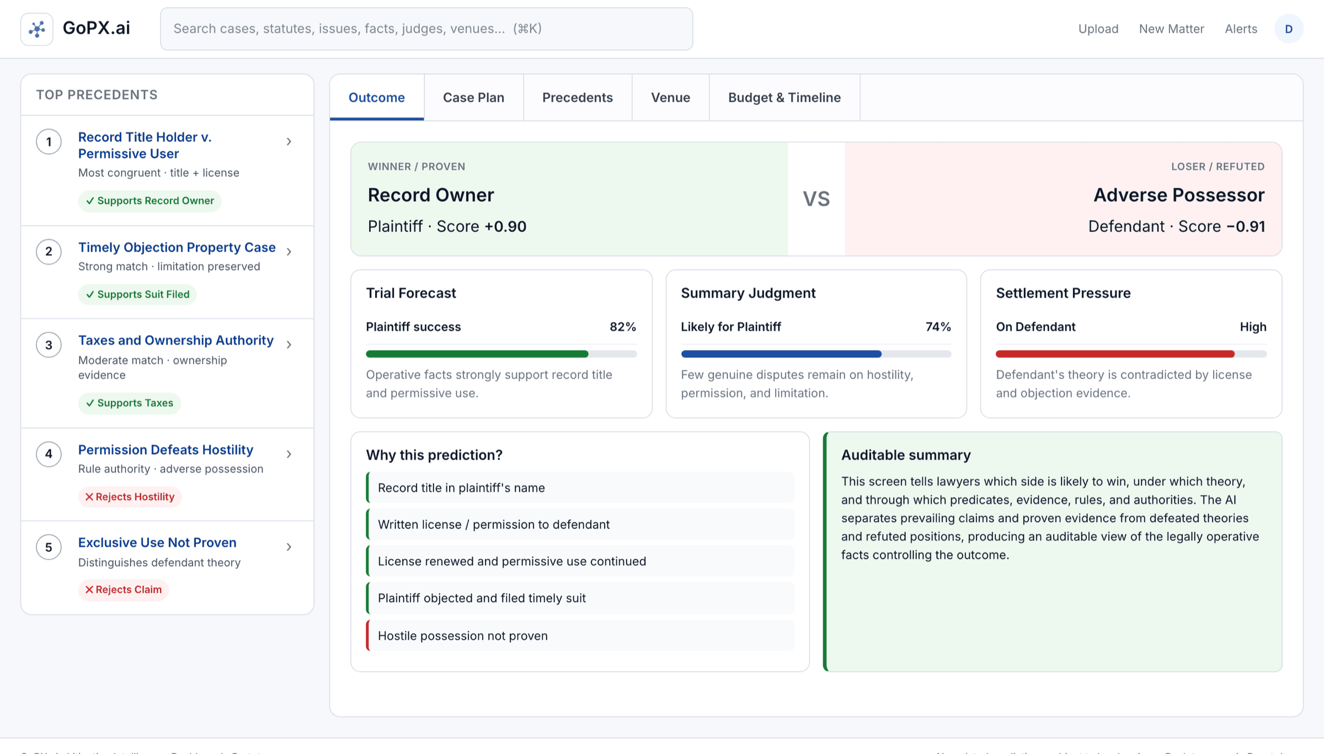The image size is (1324, 754).
Task: Click the 74% summary judgment value
Action: tap(938, 327)
